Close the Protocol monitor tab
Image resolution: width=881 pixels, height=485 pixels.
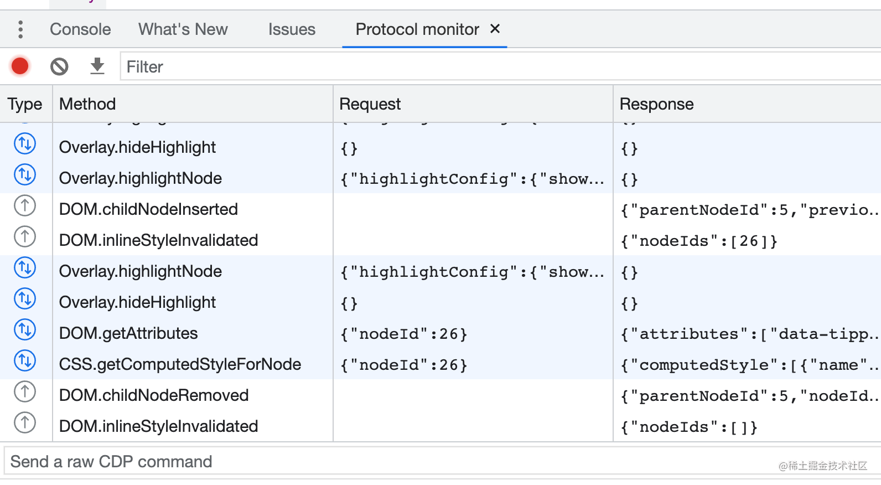[495, 29]
